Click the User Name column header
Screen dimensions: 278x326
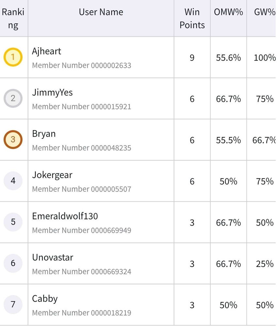(101, 12)
